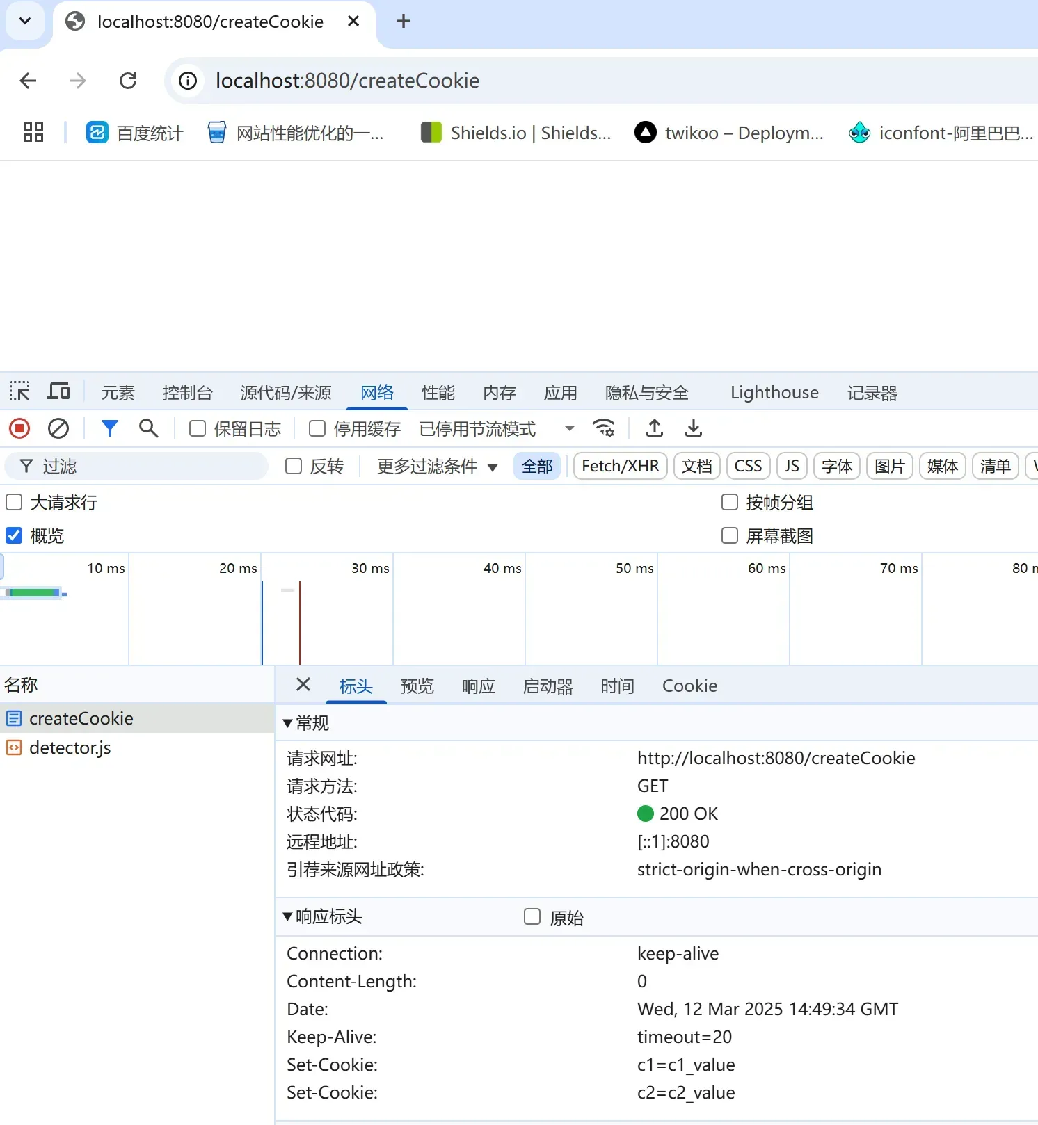The width and height of the screenshot is (1038, 1125).
Task: Click the 过滤 filter input field
Action: coord(146,467)
